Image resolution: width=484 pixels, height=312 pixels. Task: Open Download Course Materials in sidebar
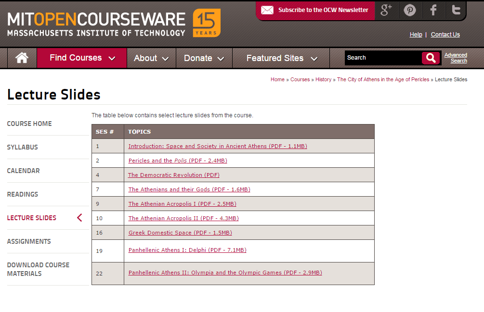[38, 269]
